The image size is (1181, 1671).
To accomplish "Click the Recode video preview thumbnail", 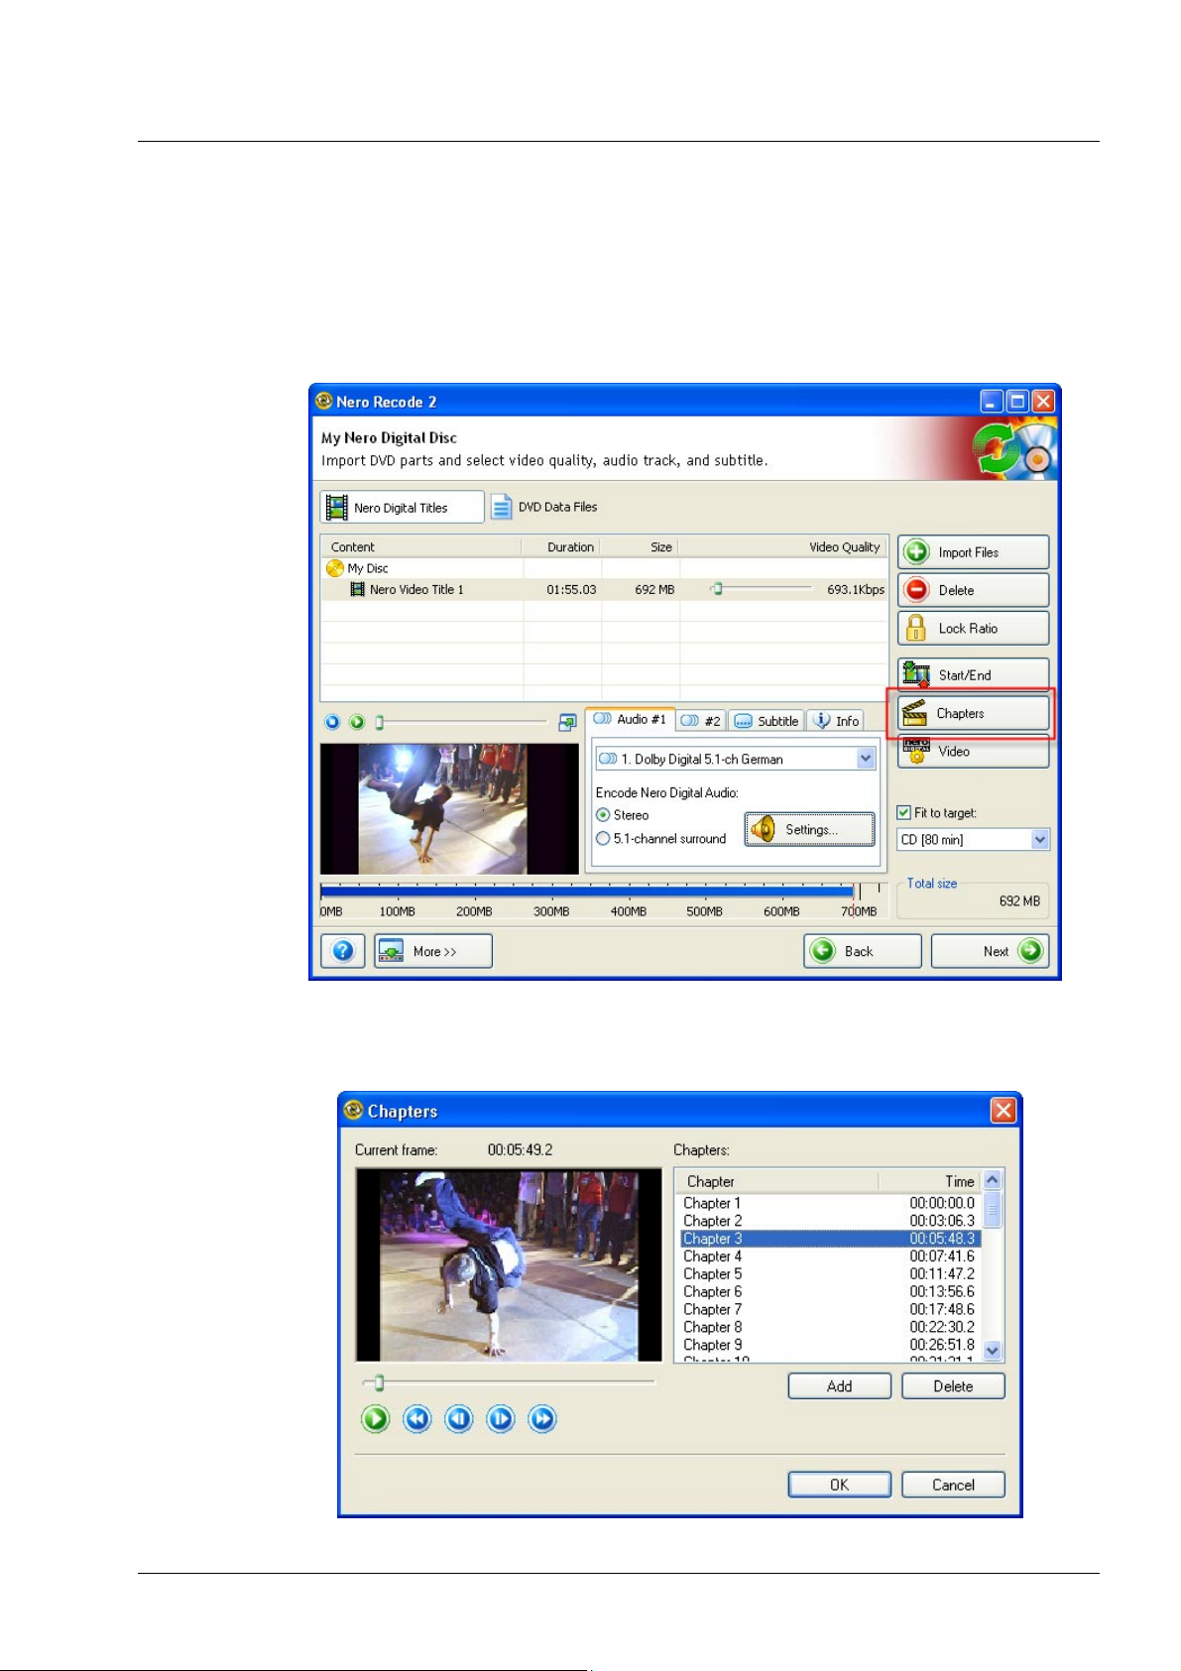I will tap(449, 809).
